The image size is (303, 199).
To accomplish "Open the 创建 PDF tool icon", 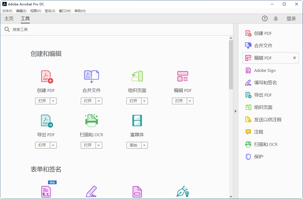I will 46,76.
